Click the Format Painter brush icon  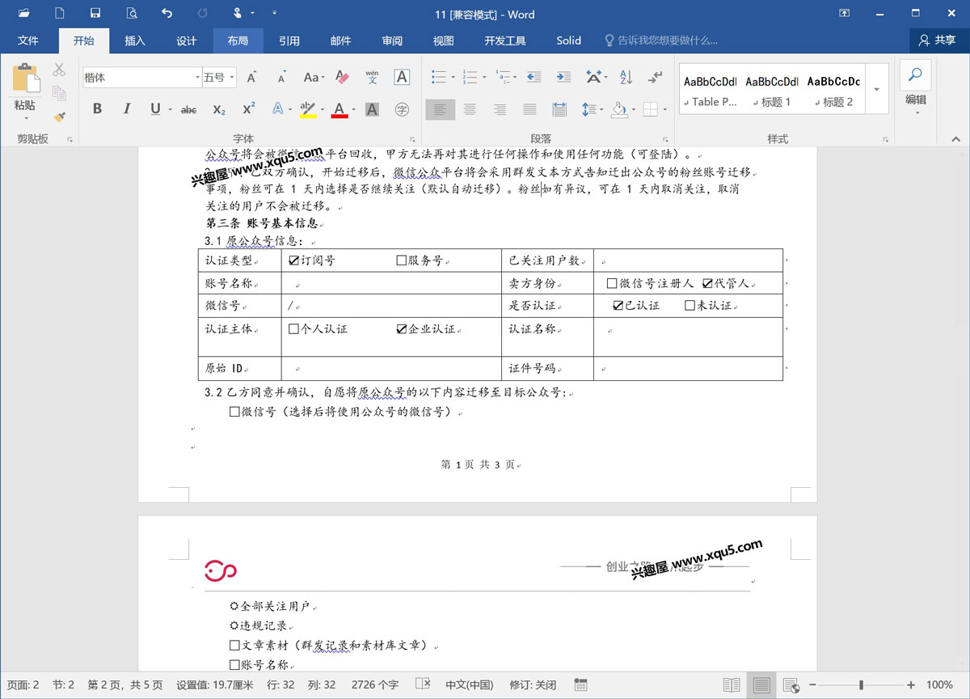(x=59, y=117)
